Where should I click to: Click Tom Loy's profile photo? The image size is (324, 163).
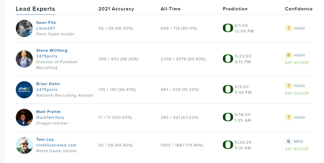coord(24,145)
